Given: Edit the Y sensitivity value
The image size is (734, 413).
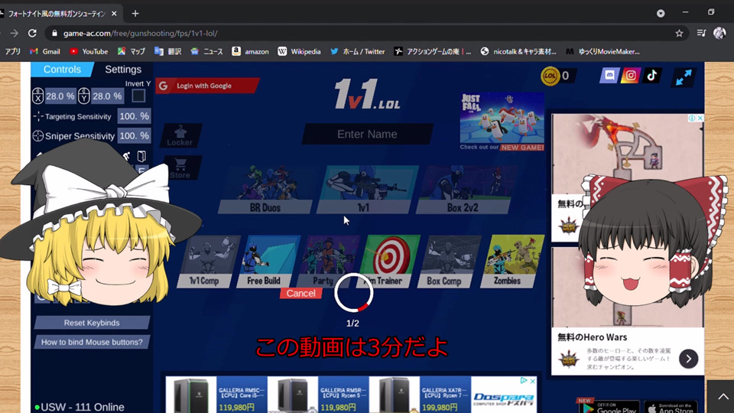Looking at the screenshot, I should (107, 96).
